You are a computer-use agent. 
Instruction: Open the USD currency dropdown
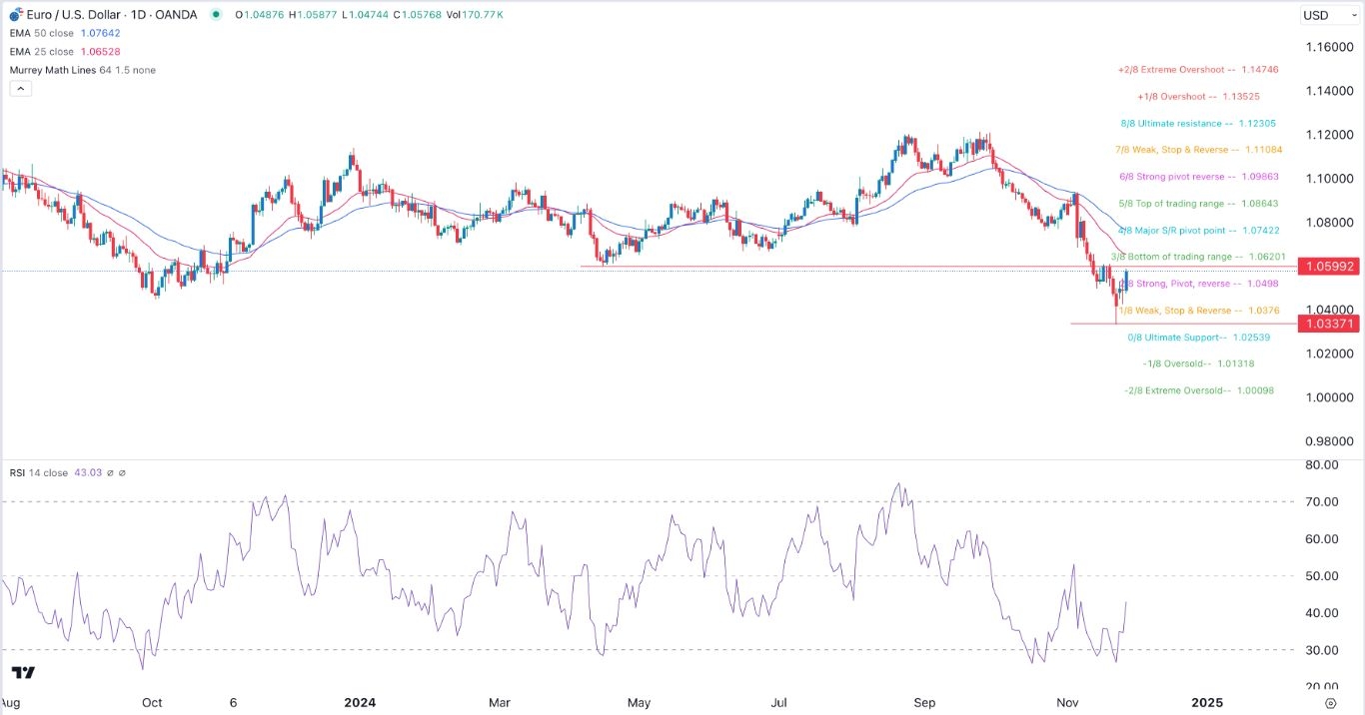[1328, 15]
